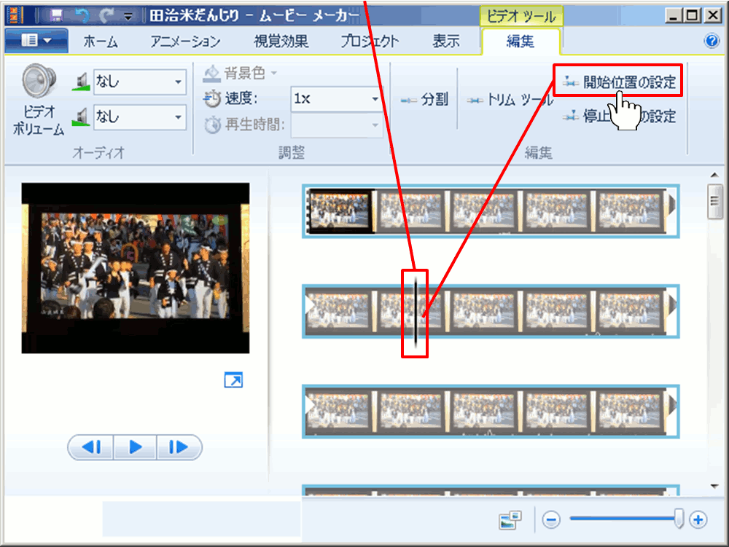The width and height of the screenshot is (729, 547).
Task: Click the 分割 split button
Action: pyautogui.click(x=425, y=100)
